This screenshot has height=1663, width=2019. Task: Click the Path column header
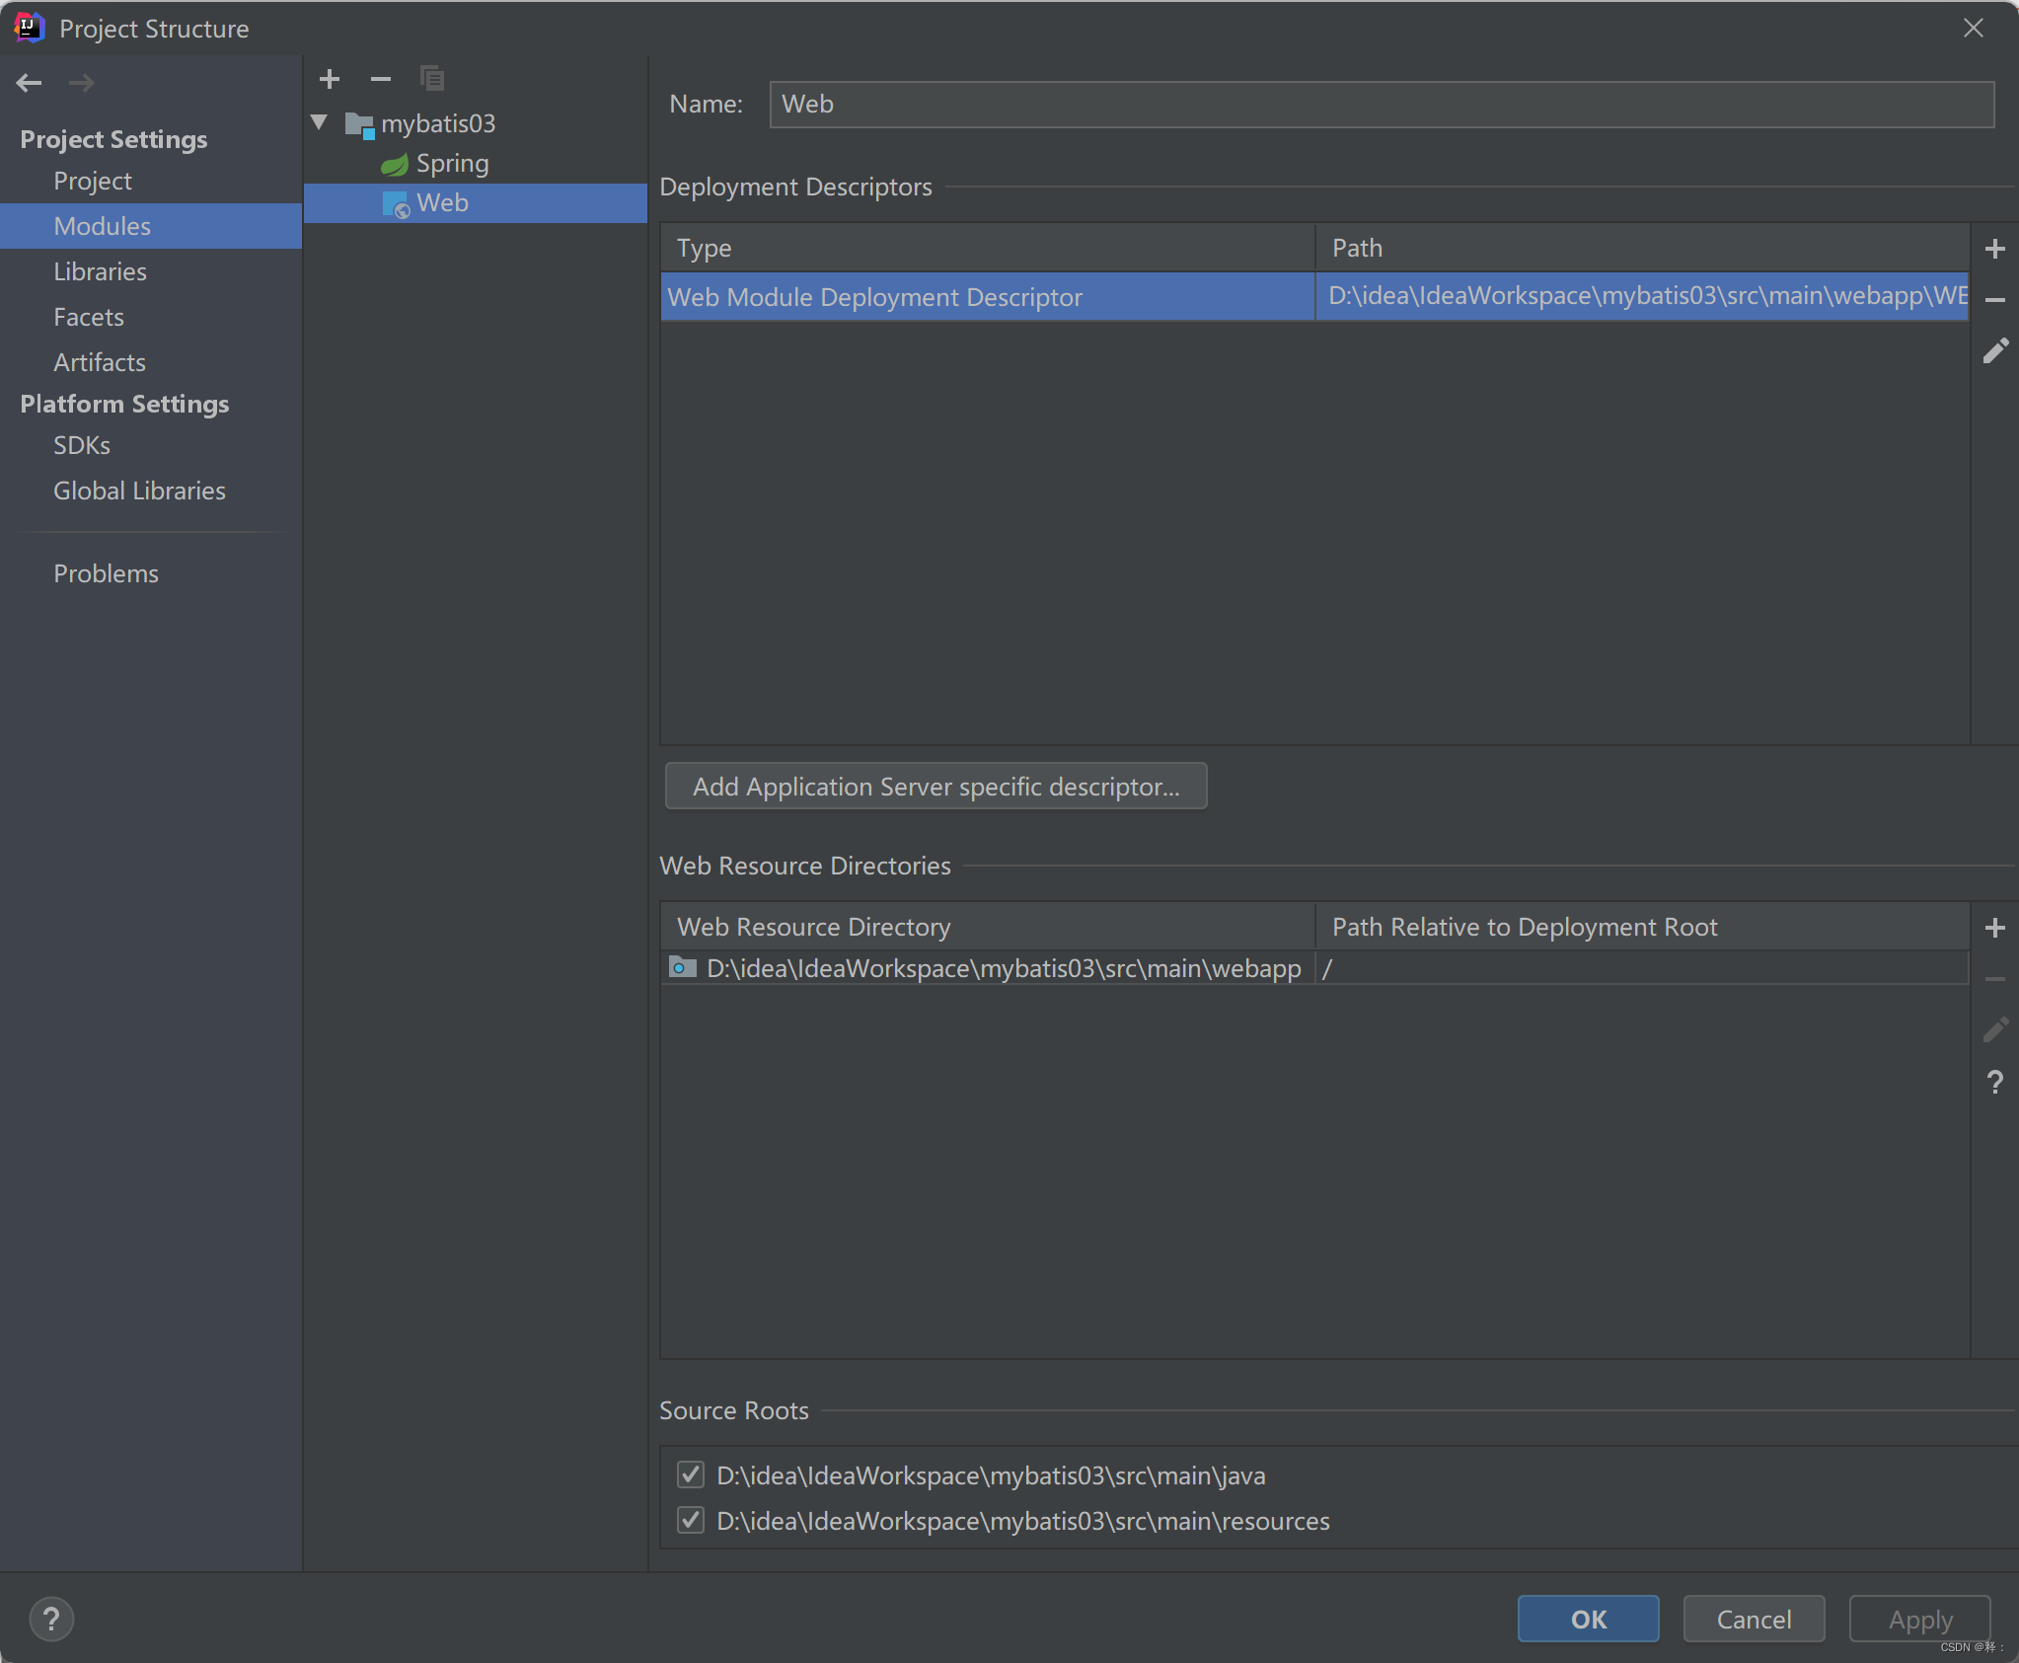pos(1643,248)
